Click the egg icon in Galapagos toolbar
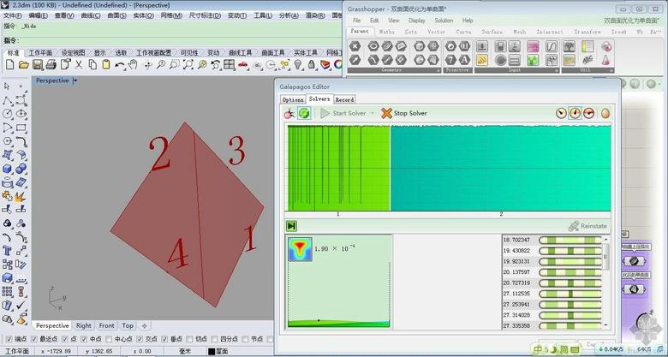 pos(605,113)
